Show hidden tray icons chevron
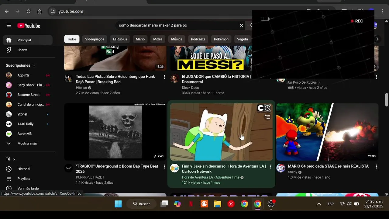The height and width of the screenshot is (219, 389). [x=319, y=204]
